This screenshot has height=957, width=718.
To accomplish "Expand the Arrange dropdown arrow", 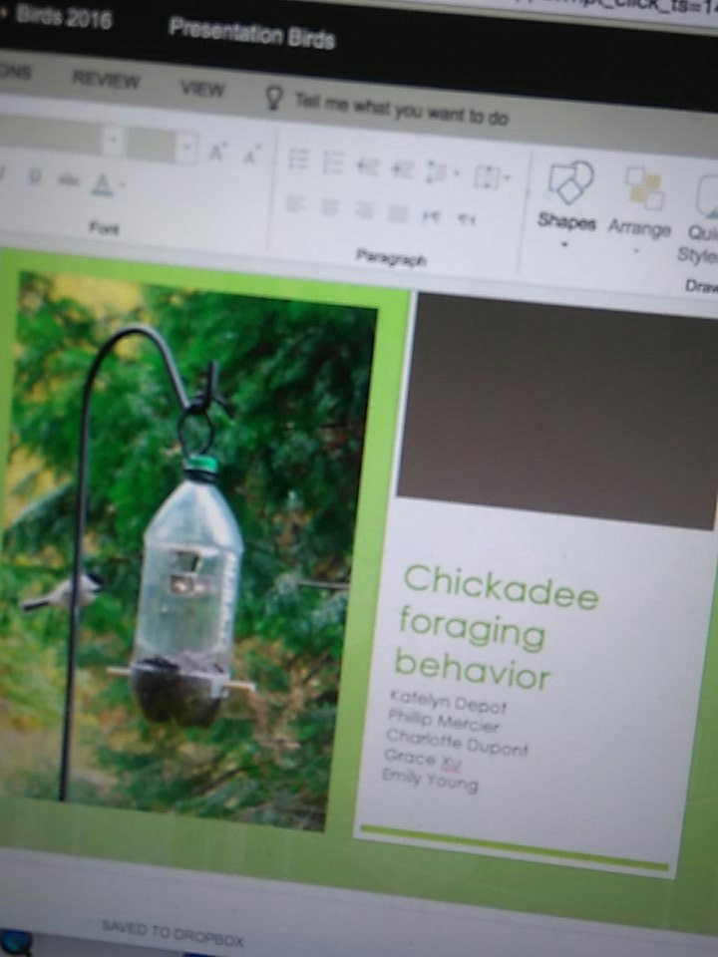I will tap(637, 251).
